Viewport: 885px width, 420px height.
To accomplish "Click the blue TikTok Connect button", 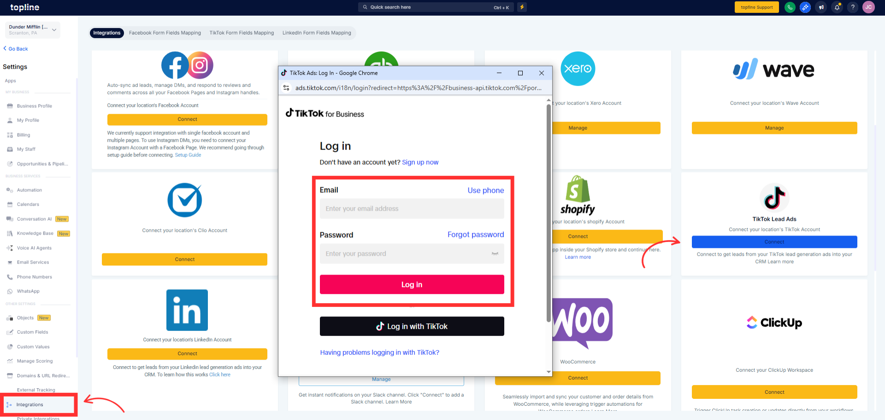I will coord(774,242).
